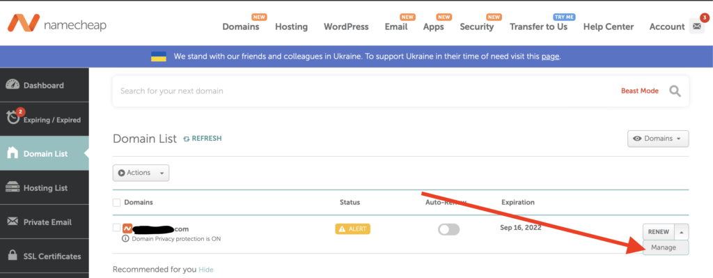The height and width of the screenshot is (278, 713).
Task: Click the Namecheap logo
Action: pos(57,24)
